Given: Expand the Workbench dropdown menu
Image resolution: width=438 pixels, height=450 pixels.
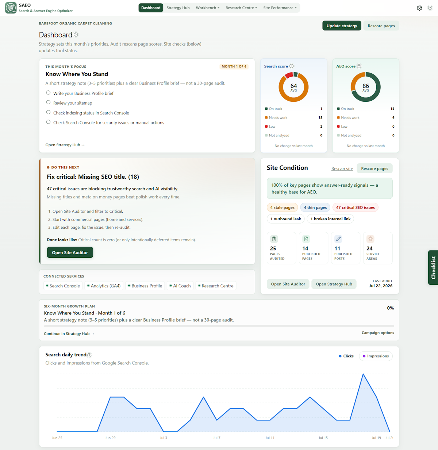Looking at the screenshot, I should click(x=207, y=8).
